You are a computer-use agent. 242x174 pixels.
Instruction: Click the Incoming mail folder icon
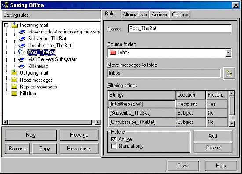pos(15,25)
